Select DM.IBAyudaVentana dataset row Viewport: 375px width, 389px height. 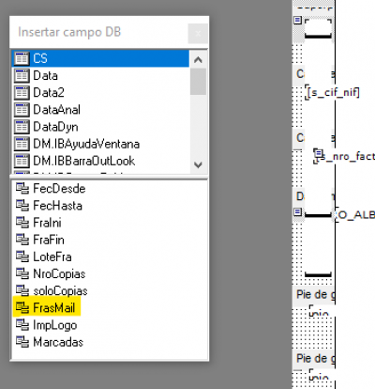[x=100, y=144]
